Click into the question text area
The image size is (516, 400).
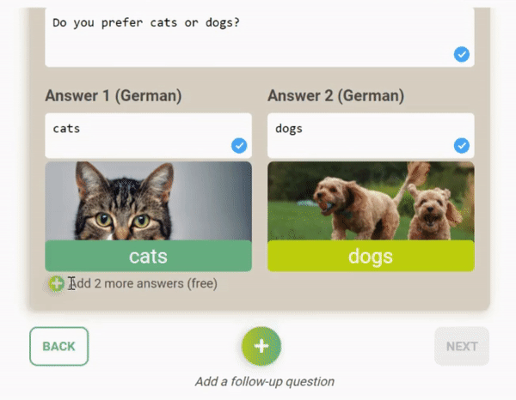(260, 37)
